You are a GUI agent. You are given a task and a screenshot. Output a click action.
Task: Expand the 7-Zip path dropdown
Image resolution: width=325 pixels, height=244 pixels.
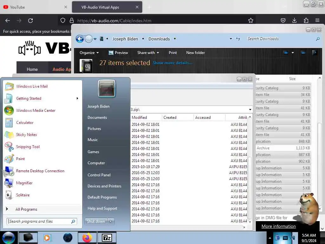250,110
